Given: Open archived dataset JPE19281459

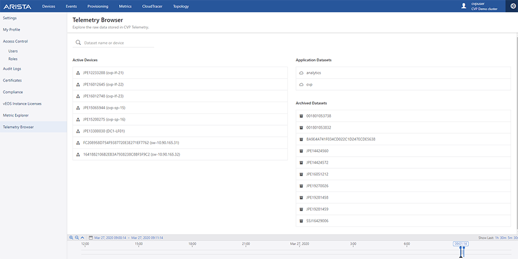Looking at the screenshot, I should click(x=403, y=209).
